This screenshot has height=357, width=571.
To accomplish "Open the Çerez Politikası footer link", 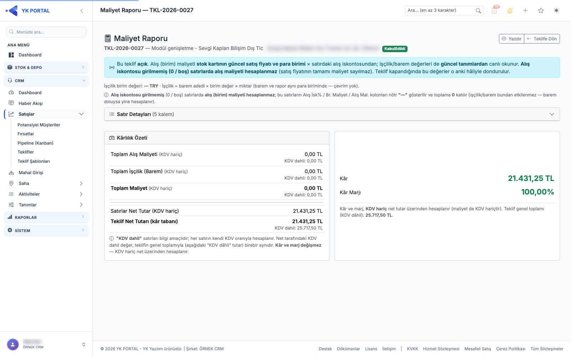I will tap(511, 349).
